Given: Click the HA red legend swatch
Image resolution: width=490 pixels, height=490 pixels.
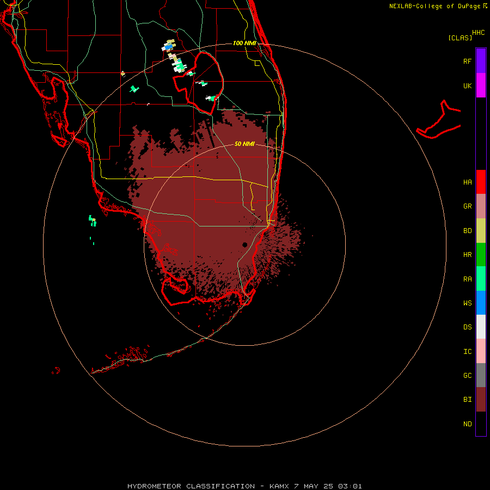Looking at the screenshot, I should (481, 182).
